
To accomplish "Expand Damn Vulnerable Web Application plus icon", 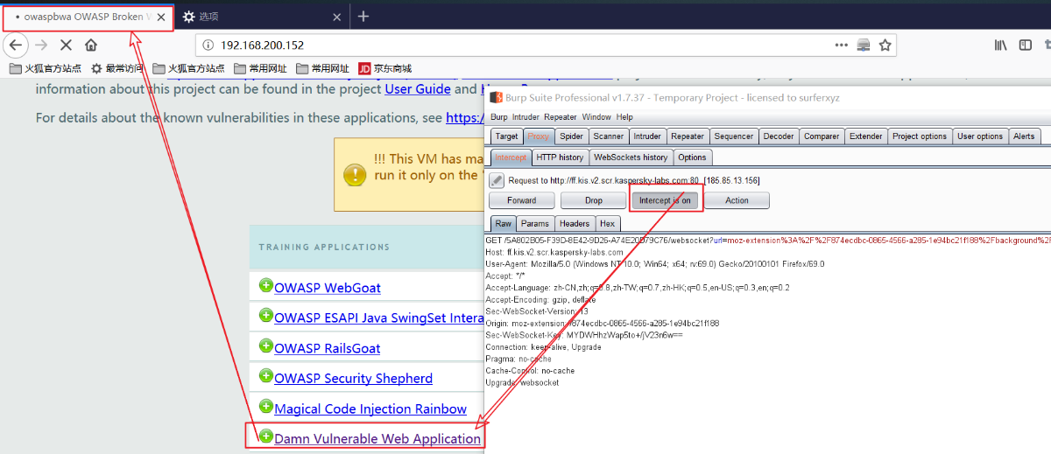I will coord(266,436).
